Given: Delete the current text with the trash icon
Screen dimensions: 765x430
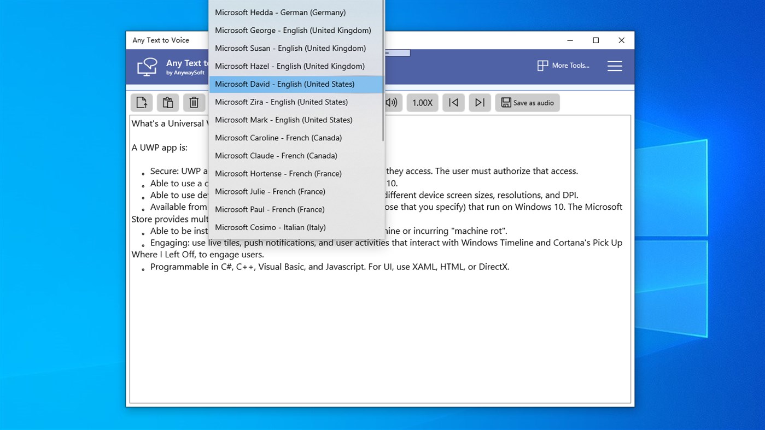Looking at the screenshot, I should point(194,102).
